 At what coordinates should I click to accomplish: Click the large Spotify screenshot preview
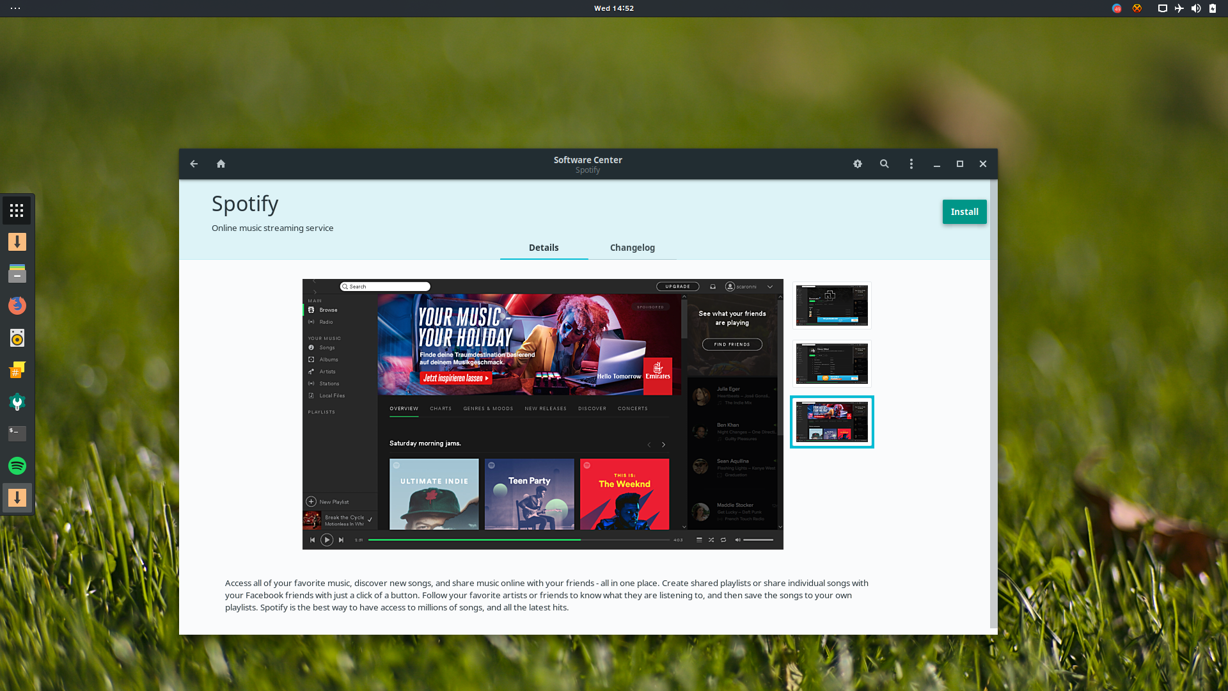tap(543, 414)
